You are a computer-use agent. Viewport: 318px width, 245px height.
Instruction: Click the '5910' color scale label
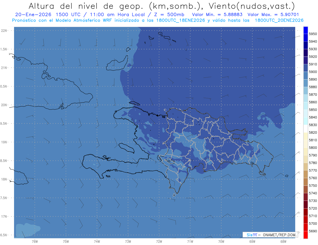click(x=313, y=64)
